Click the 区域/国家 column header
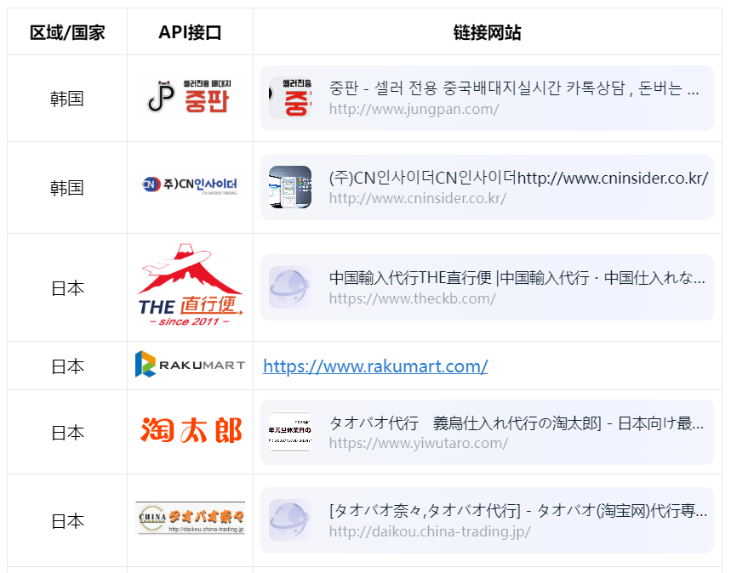This screenshot has width=731, height=573. [67, 32]
